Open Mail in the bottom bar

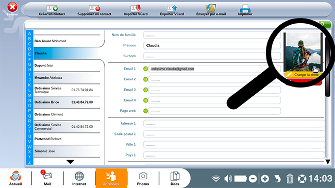(47, 178)
